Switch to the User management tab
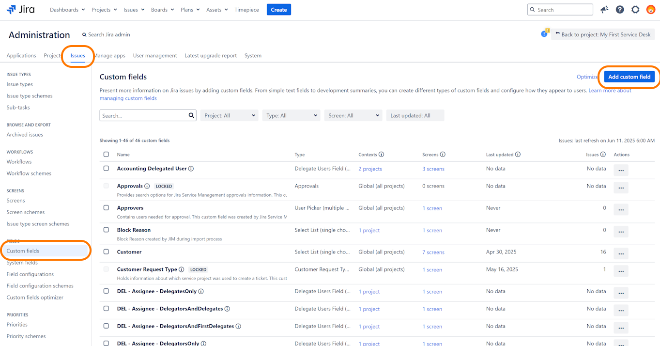This screenshot has width=660, height=346. 155,56
